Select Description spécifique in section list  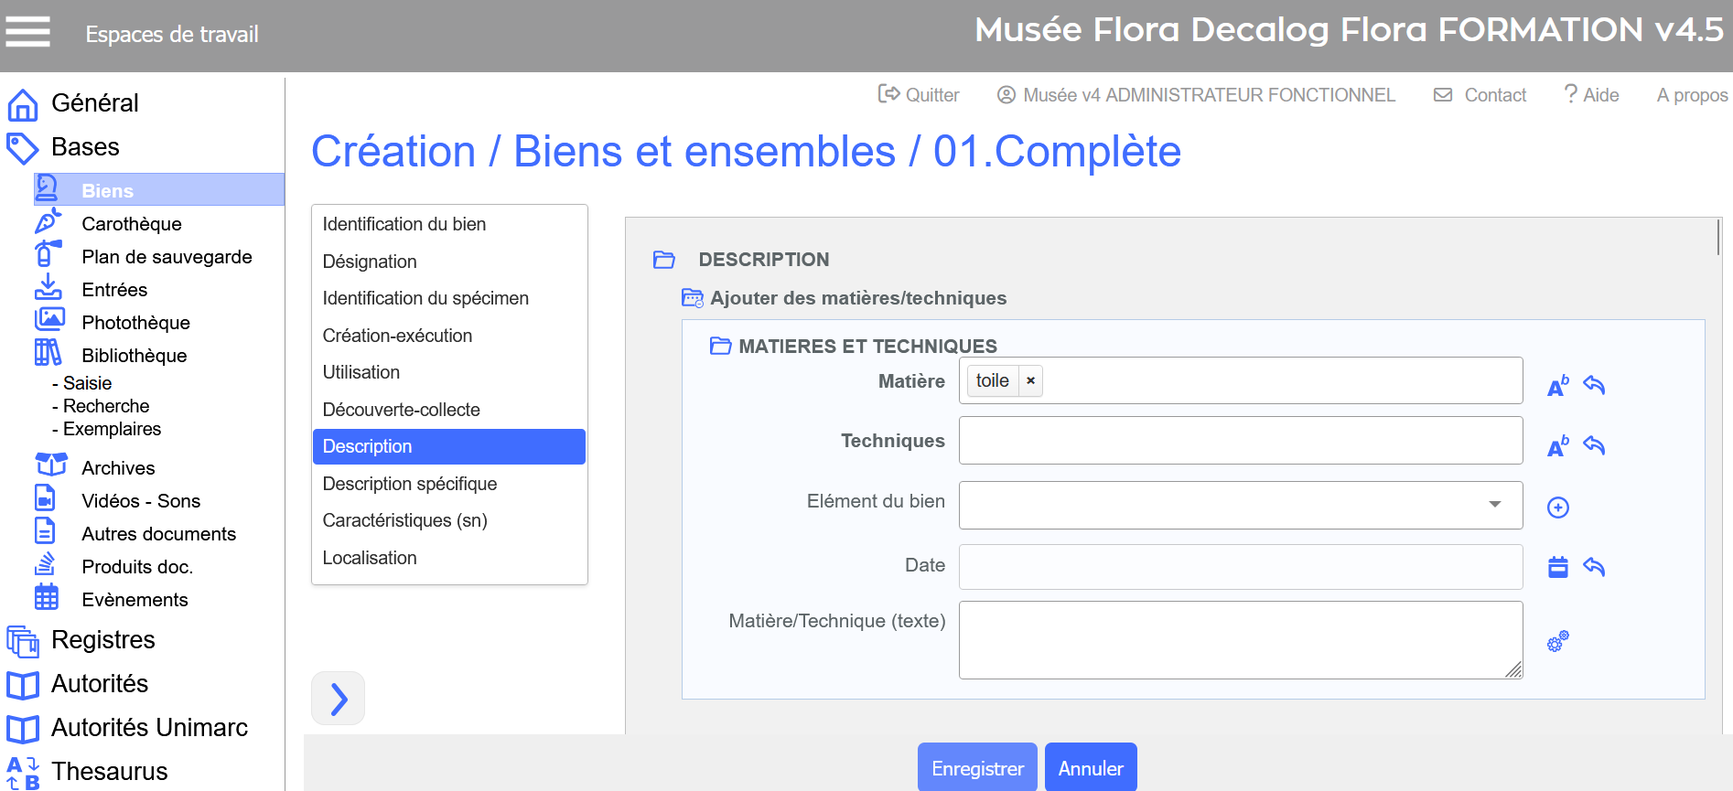409,484
